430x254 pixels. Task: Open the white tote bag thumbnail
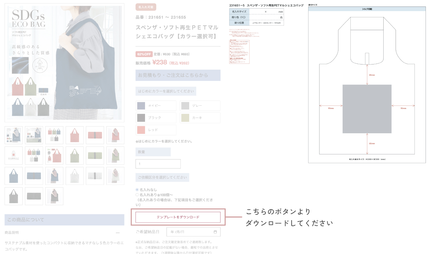(x=75, y=176)
